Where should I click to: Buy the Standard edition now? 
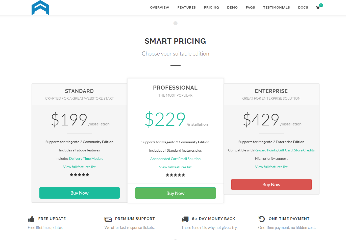pyautogui.click(x=80, y=193)
